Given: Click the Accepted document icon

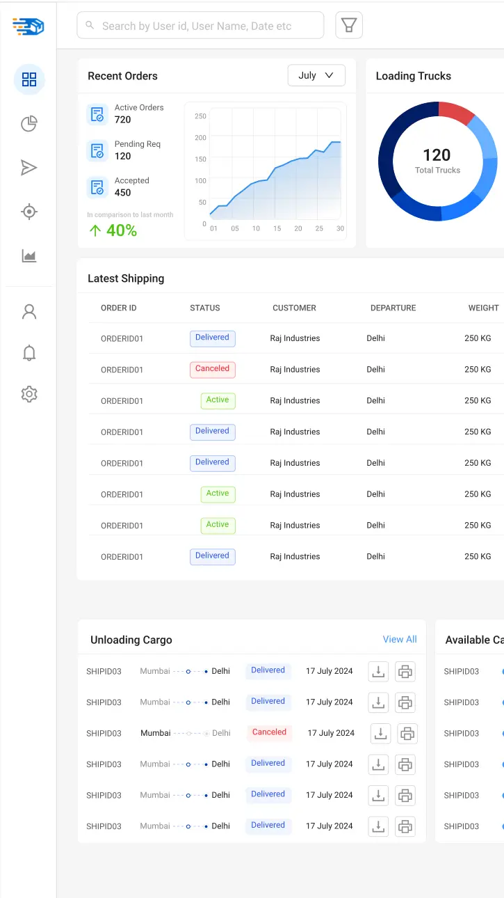Looking at the screenshot, I should (x=97, y=187).
